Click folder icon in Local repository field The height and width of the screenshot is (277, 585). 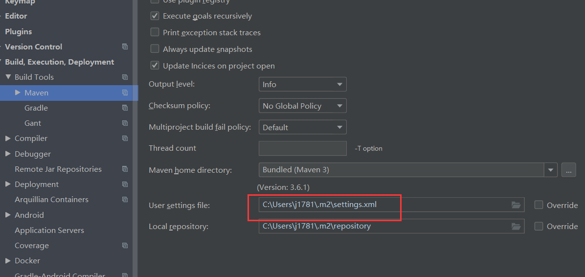coord(516,226)
